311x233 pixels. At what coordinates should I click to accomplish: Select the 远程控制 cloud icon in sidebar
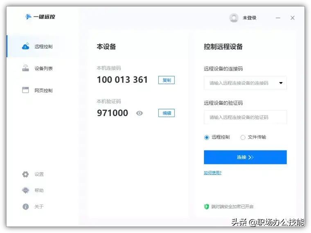tap(25, 46)
